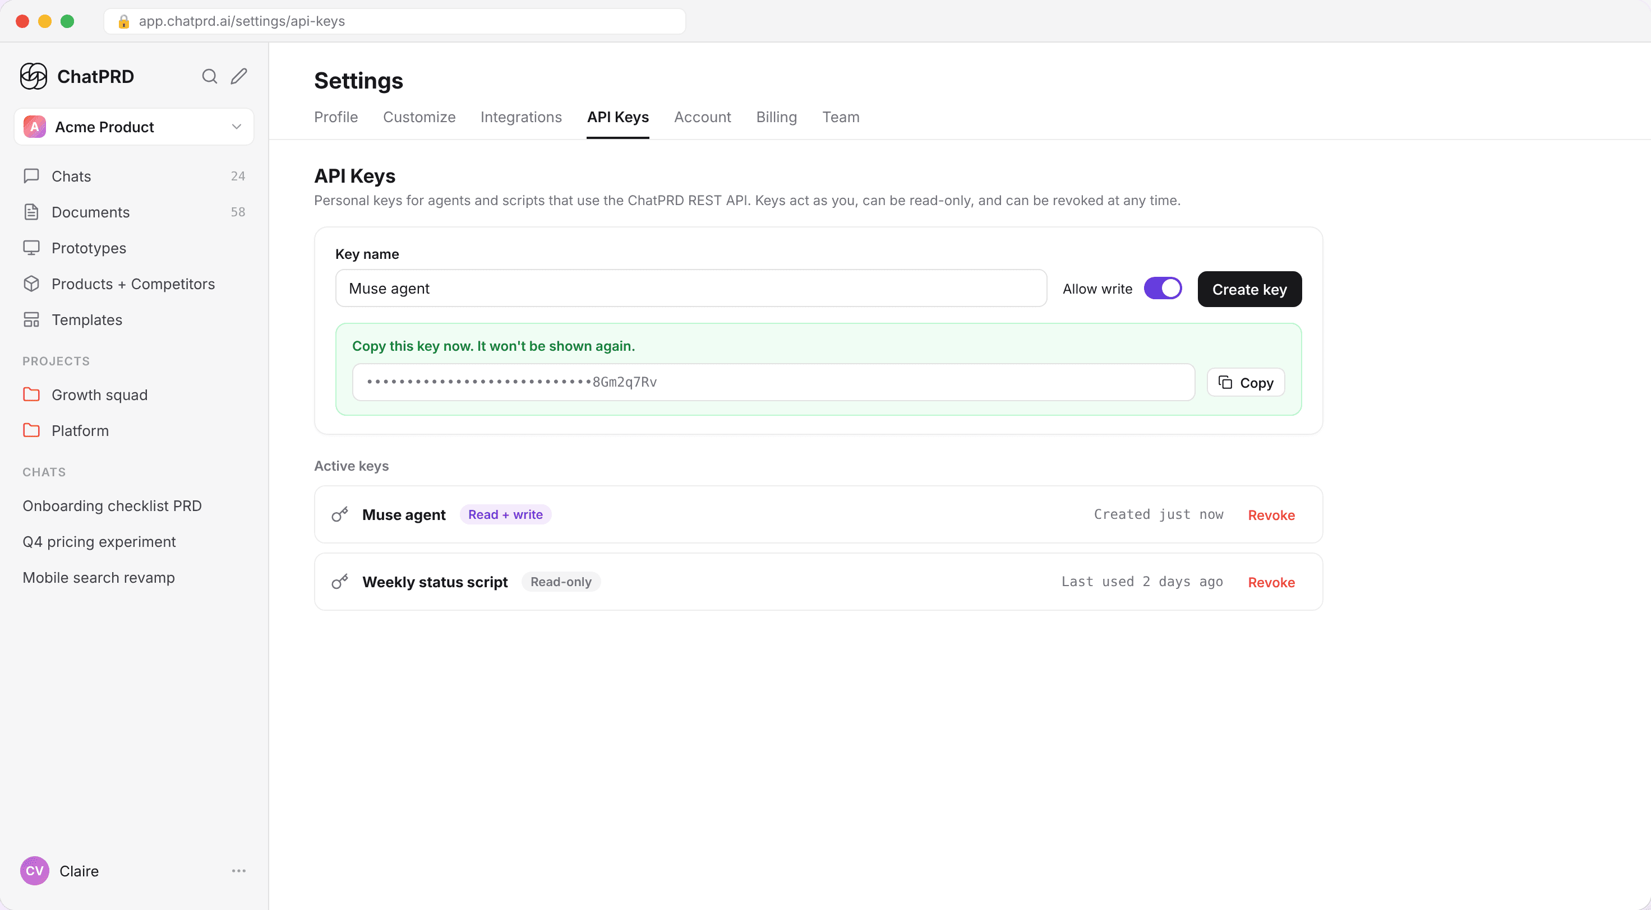Screen dimensions: 1651x910
Task: Switch to the Profile tab
Action: pyautogui.click(x=336, y=117)
